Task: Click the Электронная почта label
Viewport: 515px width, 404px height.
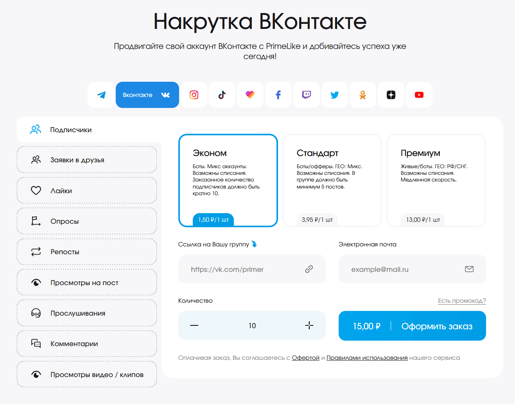Action: pyautogui.click(x=368, y=244)
